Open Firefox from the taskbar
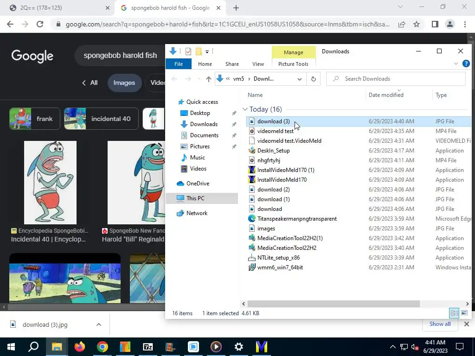 coord(80,347)
